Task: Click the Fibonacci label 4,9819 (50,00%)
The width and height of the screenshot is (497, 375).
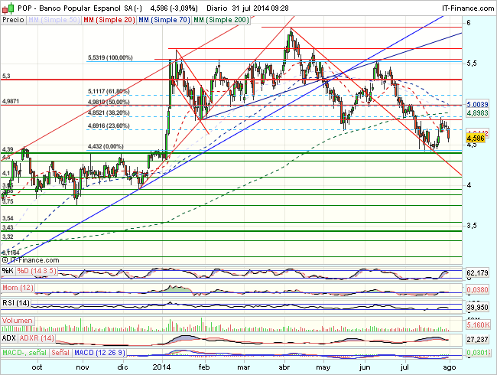Action: pyautogui.click(x=109, y=102)
